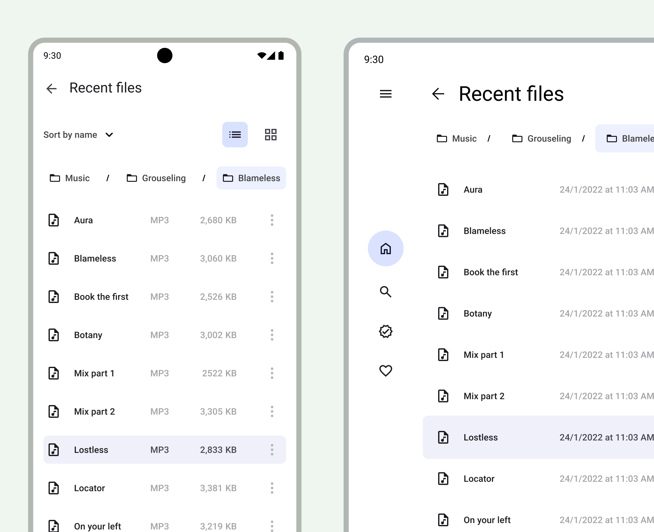Click the Music folder breadcrumb
The height and width of the screenshot is (532, 654).
70,178
